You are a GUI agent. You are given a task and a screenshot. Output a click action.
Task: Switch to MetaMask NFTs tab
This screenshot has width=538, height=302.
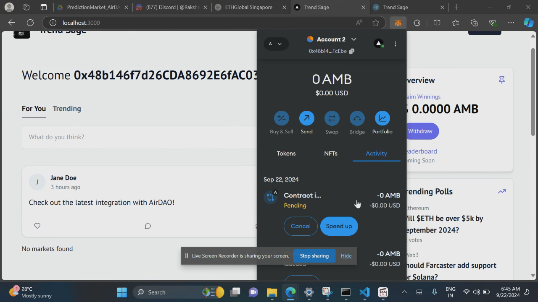coord(331,154)
